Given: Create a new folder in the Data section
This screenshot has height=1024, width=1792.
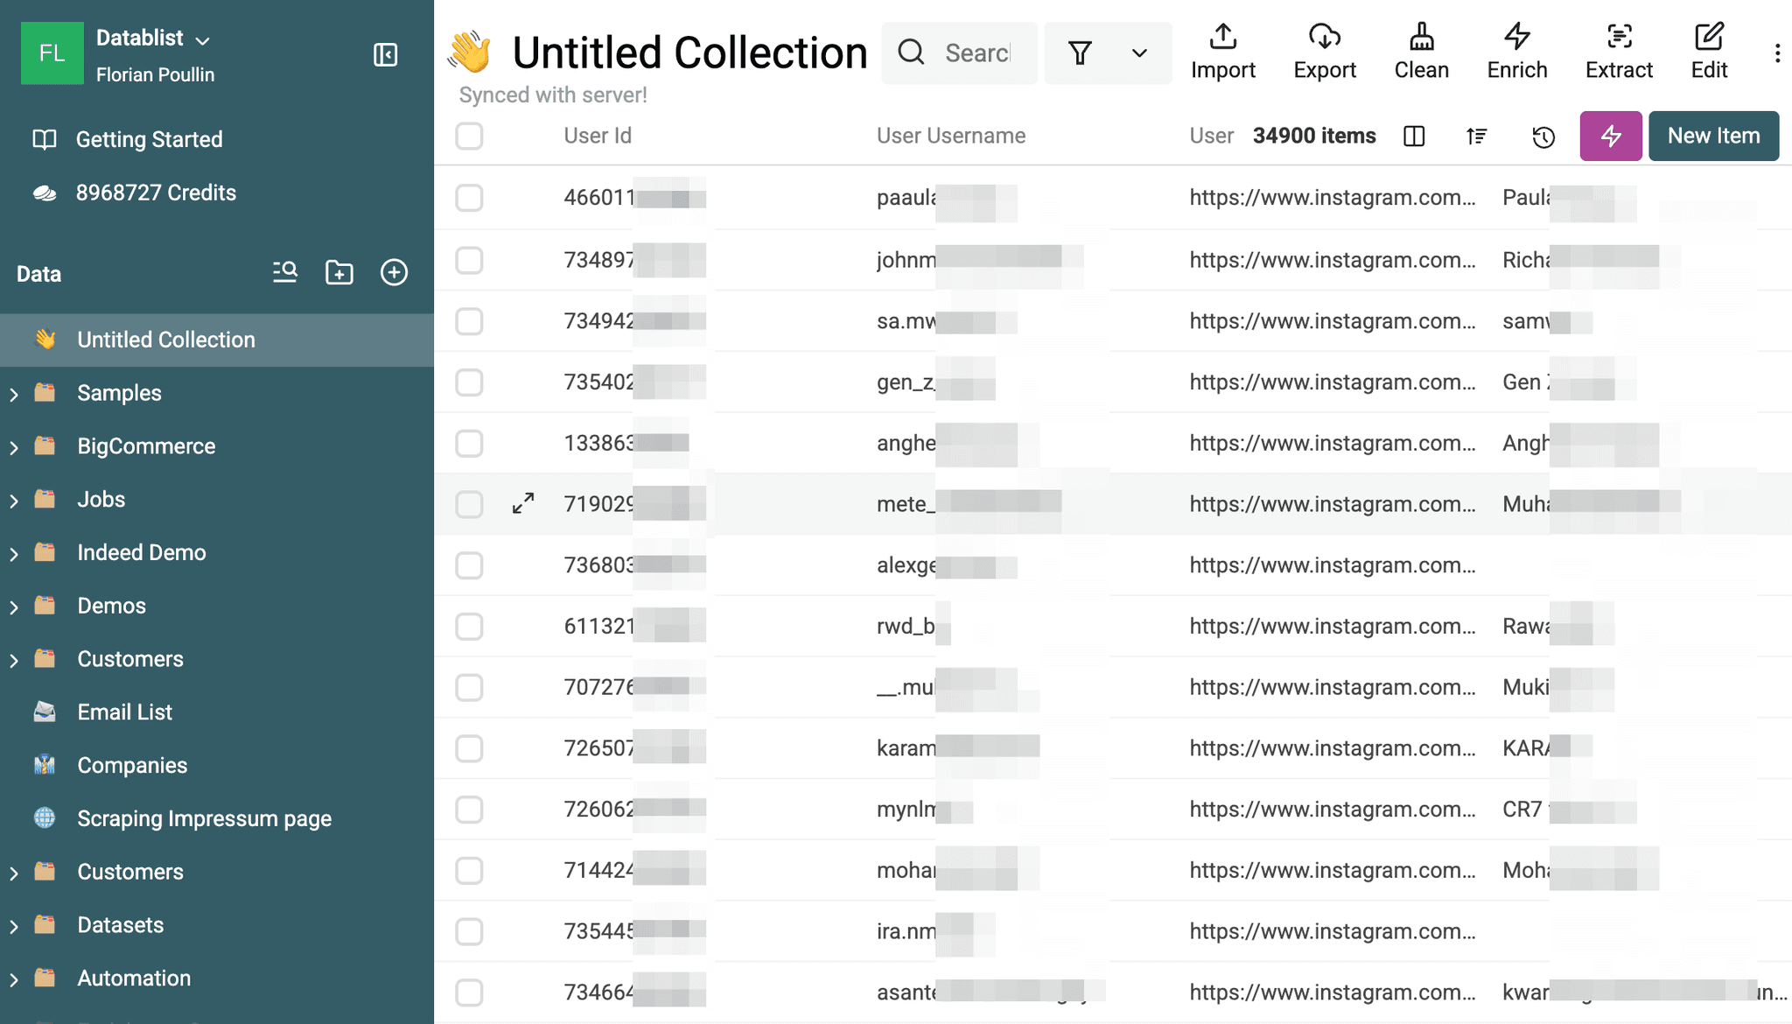Looking at the screenshot, I should click(x=339, y=272).
